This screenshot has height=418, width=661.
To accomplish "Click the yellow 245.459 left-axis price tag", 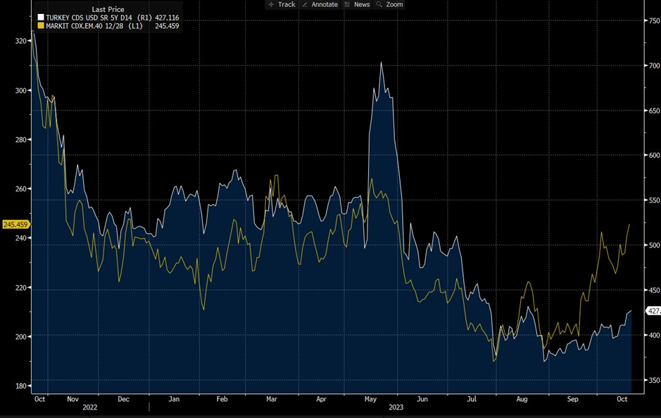I will (15, 224).
